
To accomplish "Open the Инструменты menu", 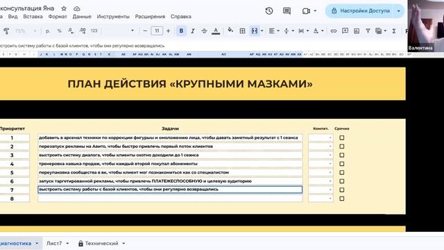I will [113, 17].
